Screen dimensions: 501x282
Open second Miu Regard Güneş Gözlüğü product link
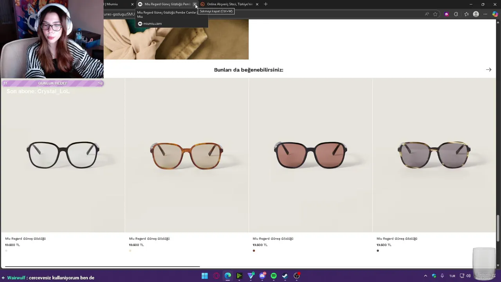[x=149, y=239]
